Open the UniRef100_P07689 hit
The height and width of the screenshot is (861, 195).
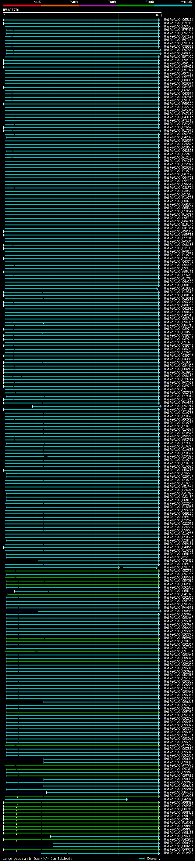coord(178,50)
